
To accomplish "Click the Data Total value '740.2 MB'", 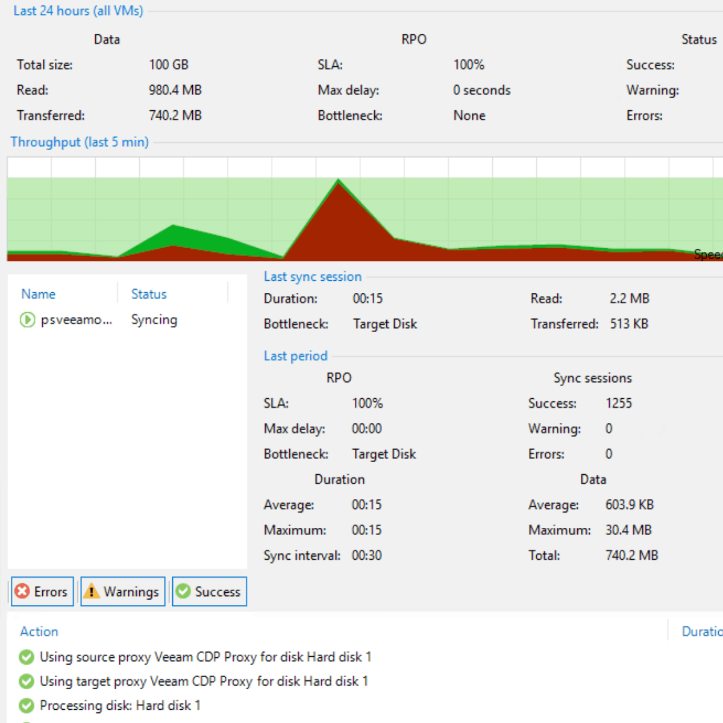I will [x=632, y=556].
